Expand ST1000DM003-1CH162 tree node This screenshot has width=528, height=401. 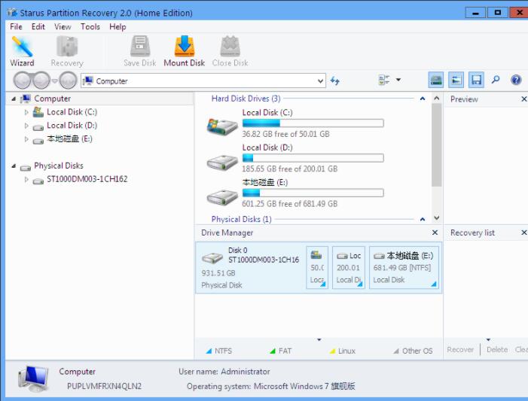(26, 180)
